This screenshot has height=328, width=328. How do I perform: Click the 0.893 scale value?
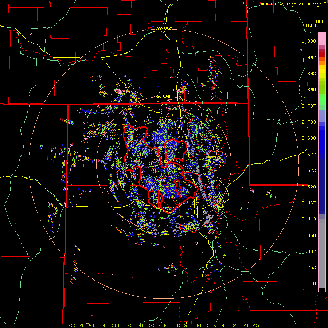[x=309, y=73]
